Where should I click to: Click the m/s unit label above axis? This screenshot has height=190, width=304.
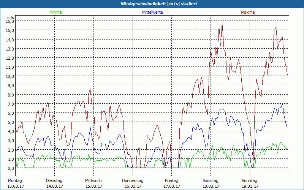(x=11, y=17)
